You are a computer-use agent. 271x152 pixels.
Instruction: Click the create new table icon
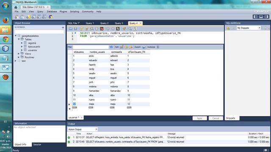point(34,17)
